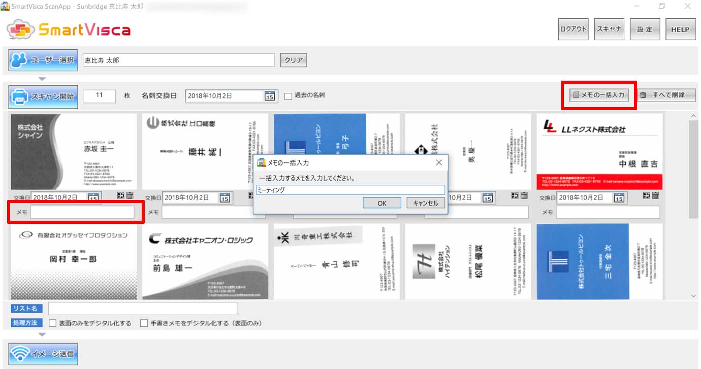Select the 青山 修司 card thumbnail

336,261
